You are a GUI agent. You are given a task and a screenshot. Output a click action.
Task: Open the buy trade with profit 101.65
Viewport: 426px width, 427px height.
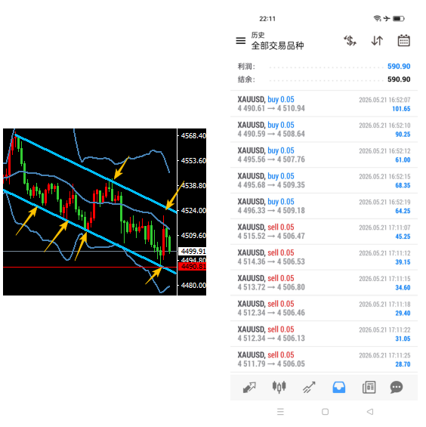click(x=324, y=104)
